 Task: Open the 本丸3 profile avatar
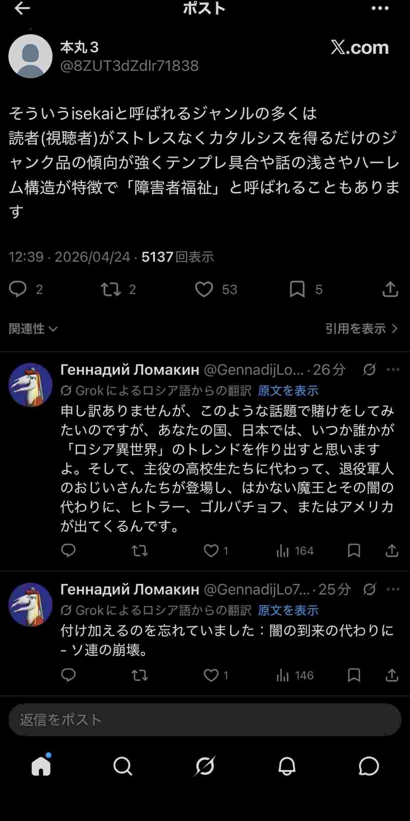pyautogui.click(x=30, y=56)
